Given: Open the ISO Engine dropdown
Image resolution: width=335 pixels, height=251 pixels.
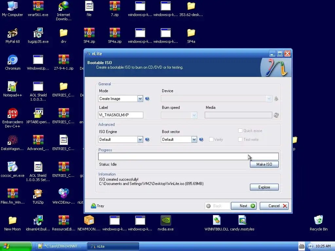Looking at the screenshot, I should point(120,139).
